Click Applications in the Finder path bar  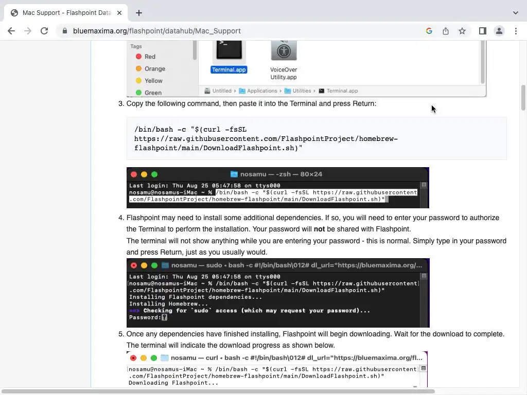coord(258,91)
